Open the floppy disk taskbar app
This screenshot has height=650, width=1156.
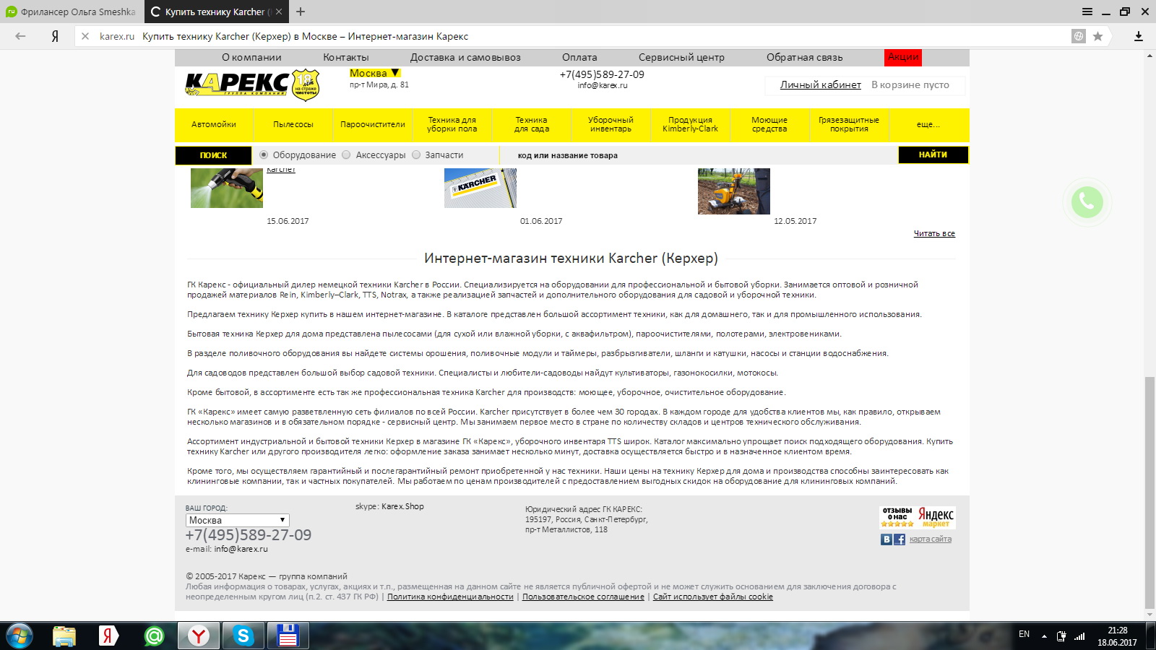tap(288, 636)
